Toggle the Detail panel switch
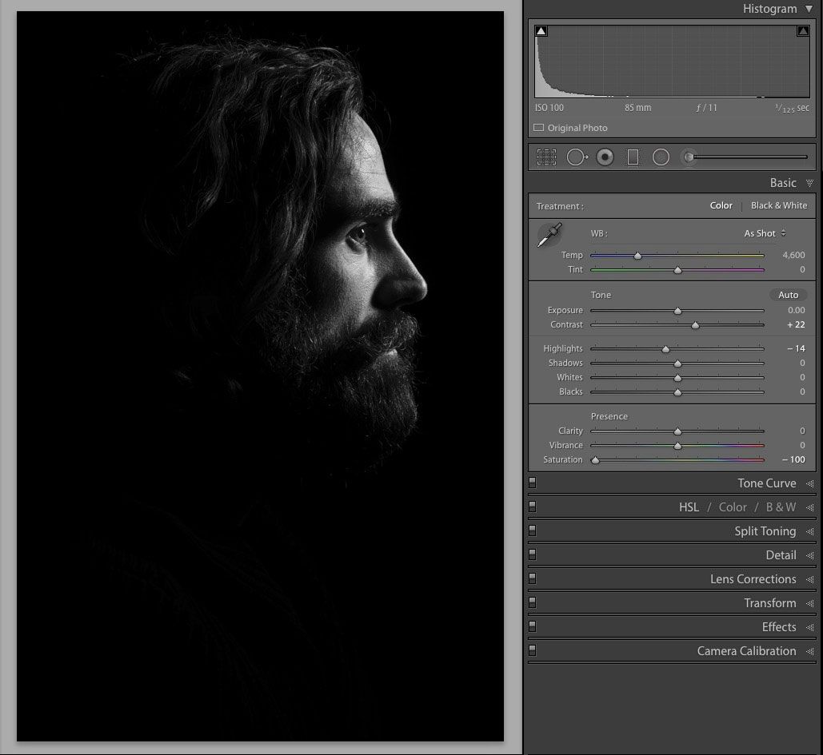Image resolution: width=823 pixels, height=755 pixels. click(x=532, y=554)
